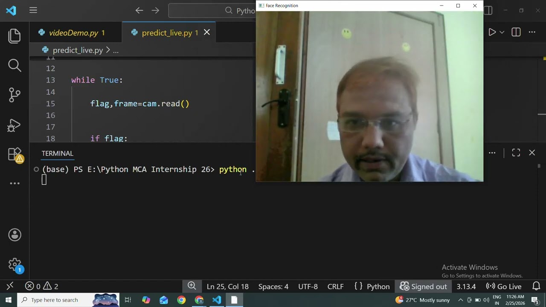Close the predict_live.py tab

pyautogui.click(x=207, y=32)
